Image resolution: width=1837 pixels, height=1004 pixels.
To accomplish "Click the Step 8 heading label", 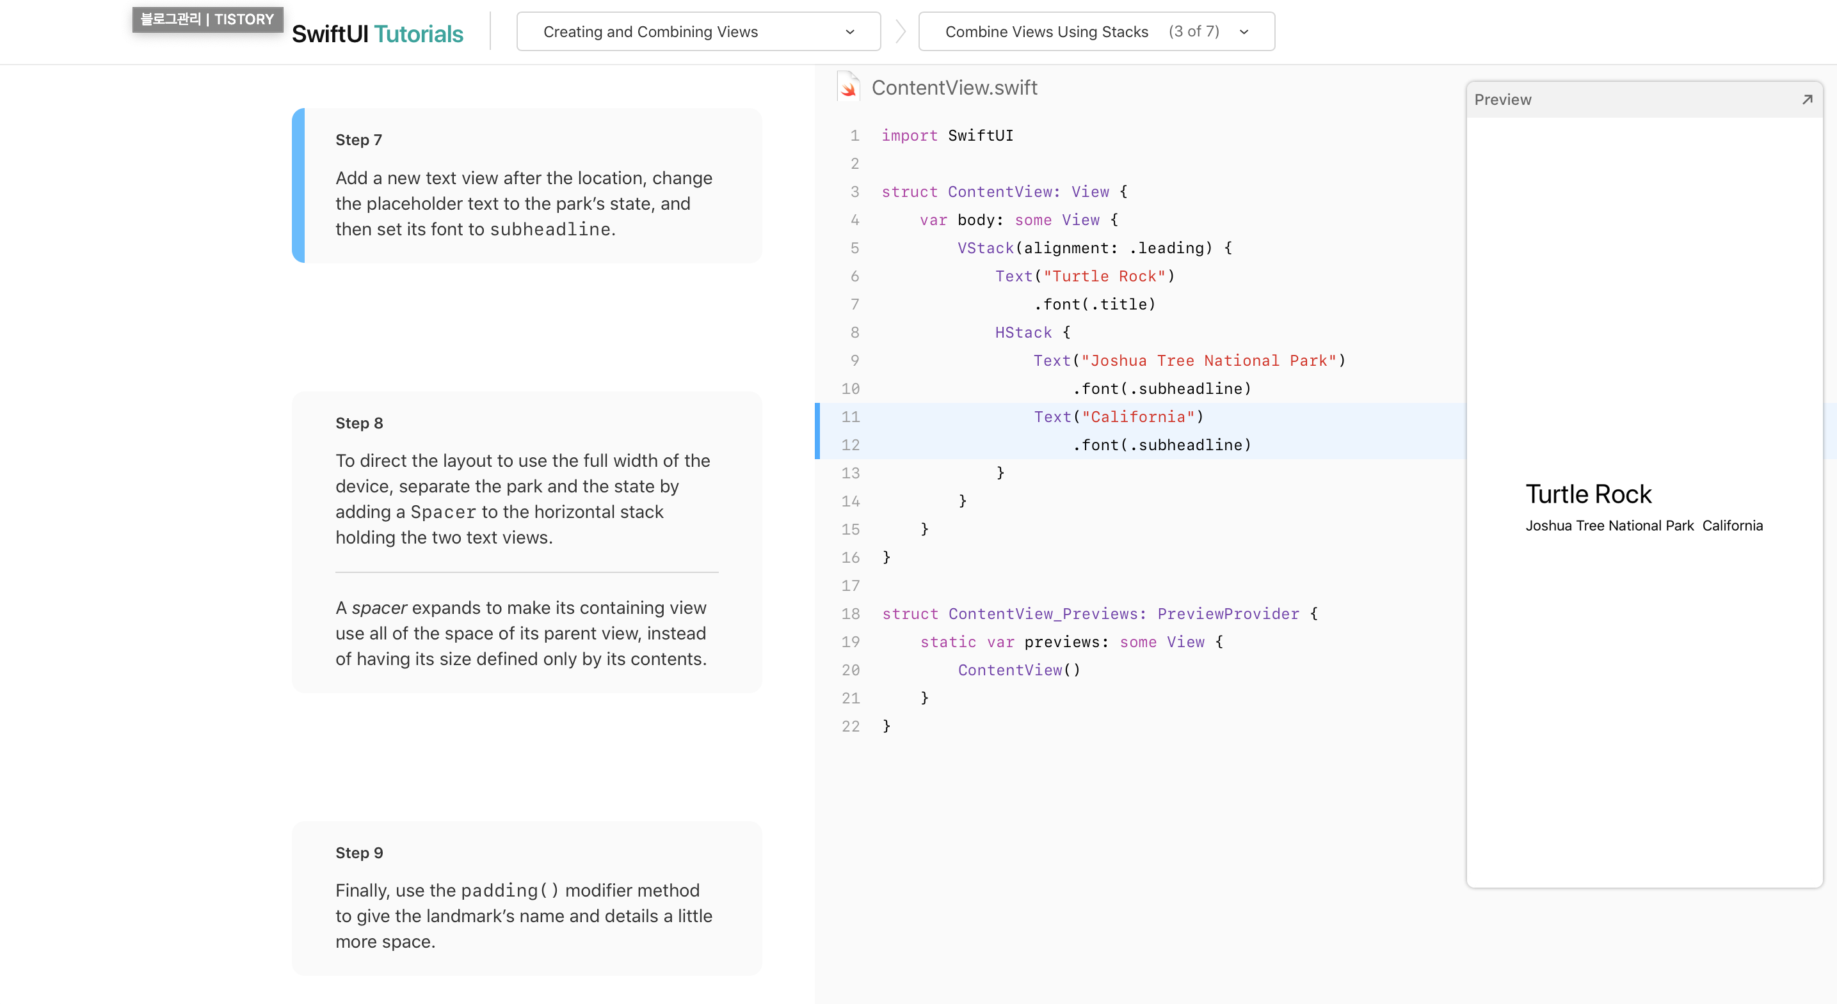I will coord(358,423).
